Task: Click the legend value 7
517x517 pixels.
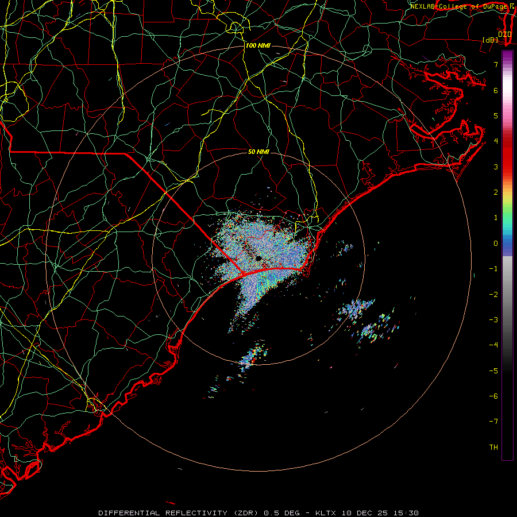Action: 496,64
